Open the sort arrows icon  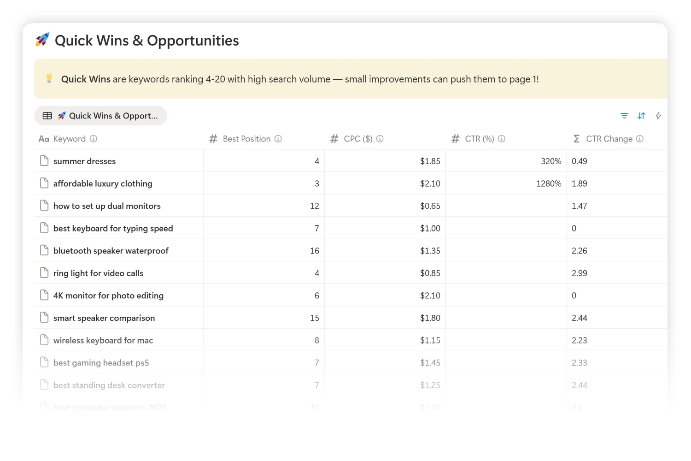pos(641,116)
